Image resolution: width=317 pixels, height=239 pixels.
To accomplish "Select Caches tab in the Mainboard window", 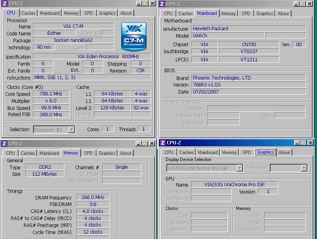I will tap(186, 14).
